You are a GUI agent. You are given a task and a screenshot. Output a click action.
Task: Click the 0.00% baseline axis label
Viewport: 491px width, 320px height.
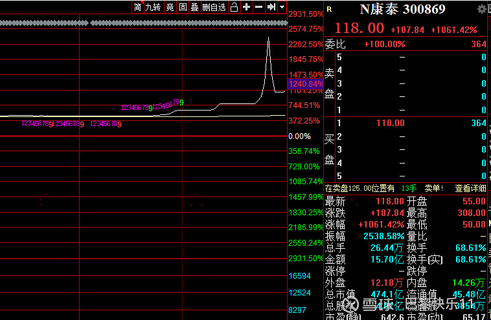coord(299,136)
